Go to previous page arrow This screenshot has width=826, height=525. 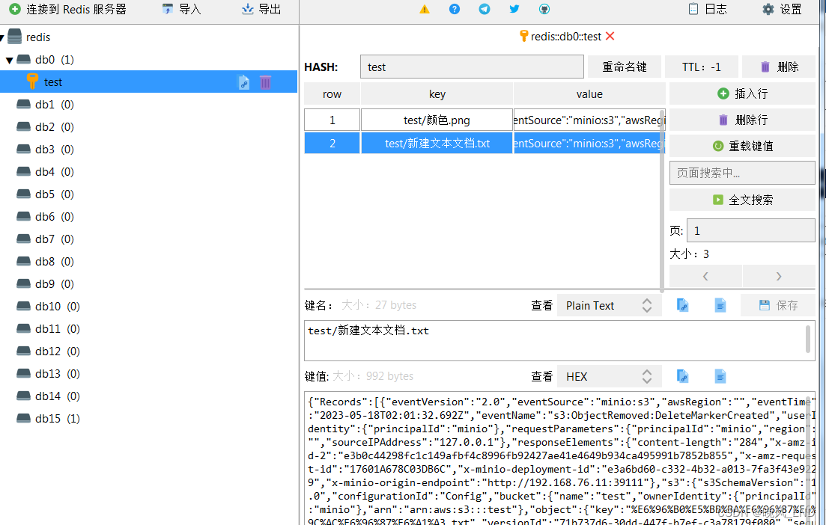(705, 276)
